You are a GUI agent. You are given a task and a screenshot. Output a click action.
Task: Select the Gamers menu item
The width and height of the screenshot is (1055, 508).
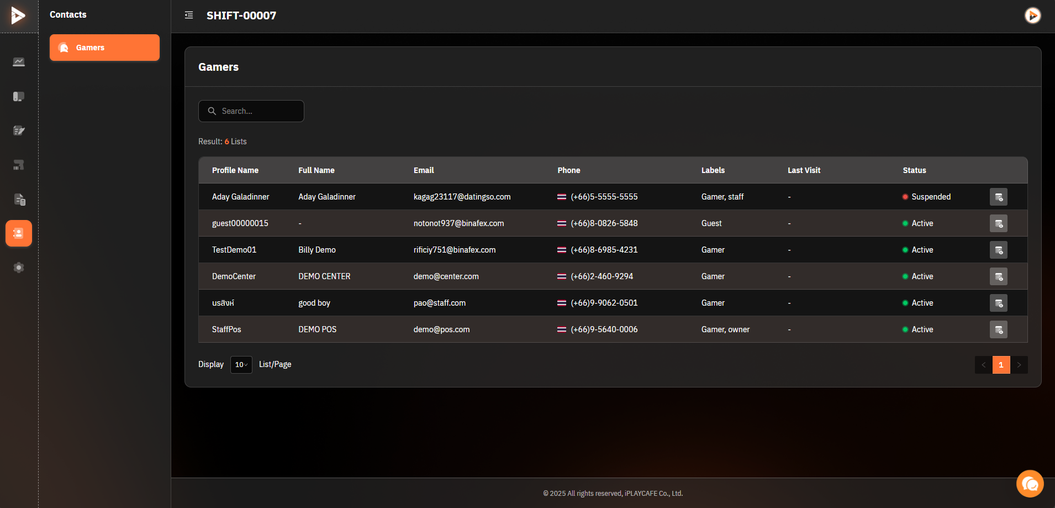tap(104, 48)
